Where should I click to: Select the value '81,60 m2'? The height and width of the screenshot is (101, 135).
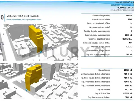[129, 86]
